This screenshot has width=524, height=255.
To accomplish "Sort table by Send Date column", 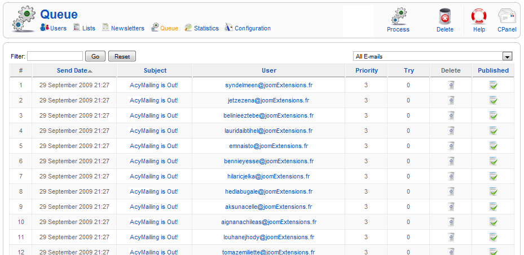I will pos(72,70).
